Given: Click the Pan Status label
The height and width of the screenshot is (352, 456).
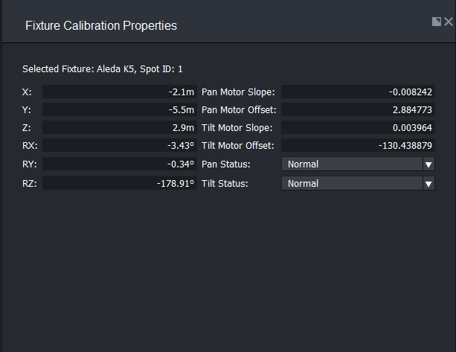Looking at the screenshot, I should tap(226, 164).
